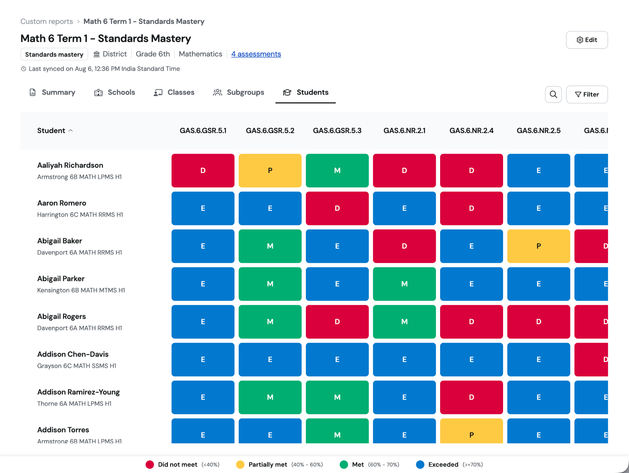Click Aaliyah Richardson's GAS.6.GSR.5.1 D cell

click(203, 171)
